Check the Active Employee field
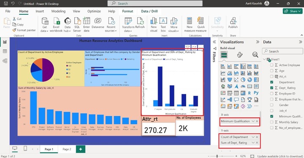The height and width of the screenshot is (158, 304). click(271, 65)
